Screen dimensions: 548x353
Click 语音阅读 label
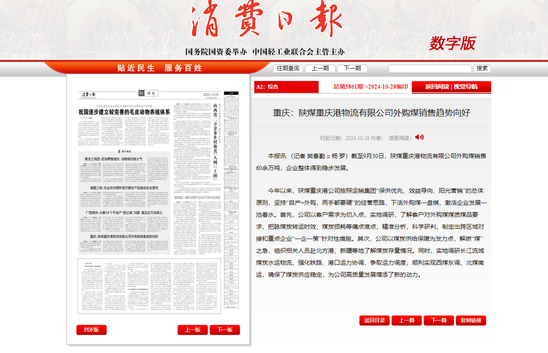400,138
